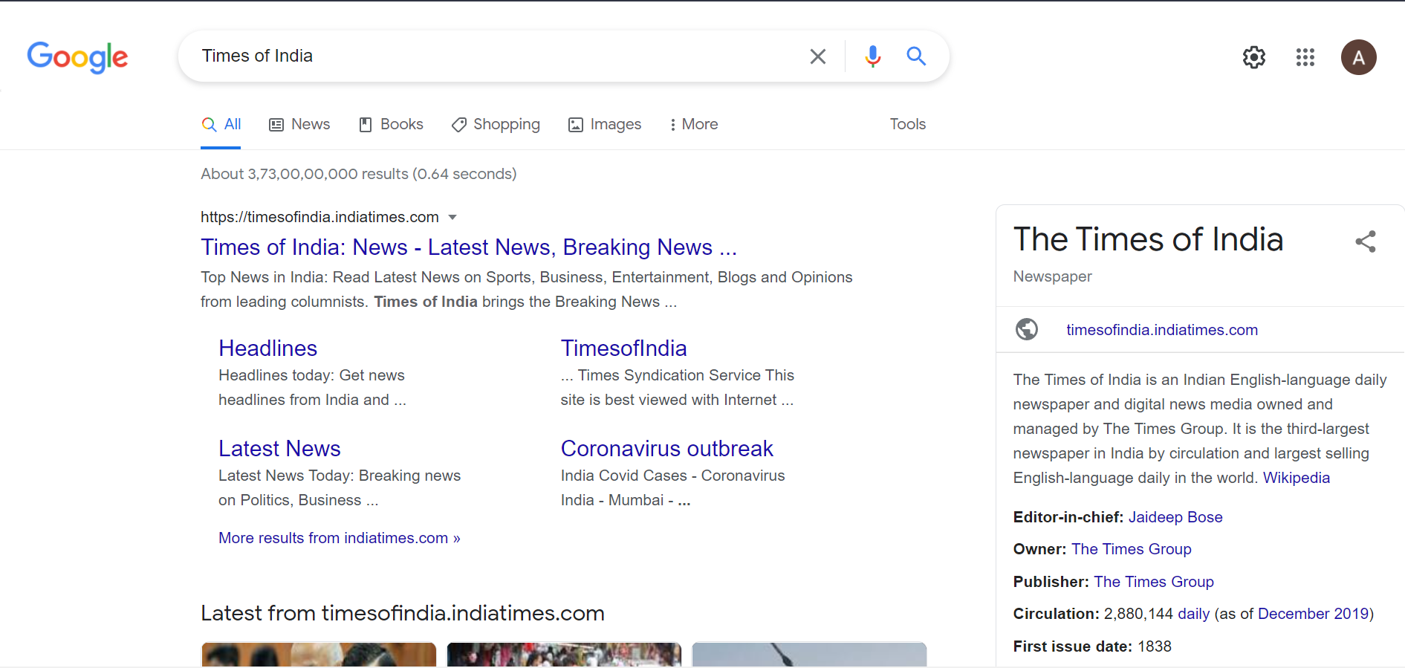Share The Times of India knowledge panel
Image resolution: width=1405 pixels, height=668 pixels.
pos(1366,241)
